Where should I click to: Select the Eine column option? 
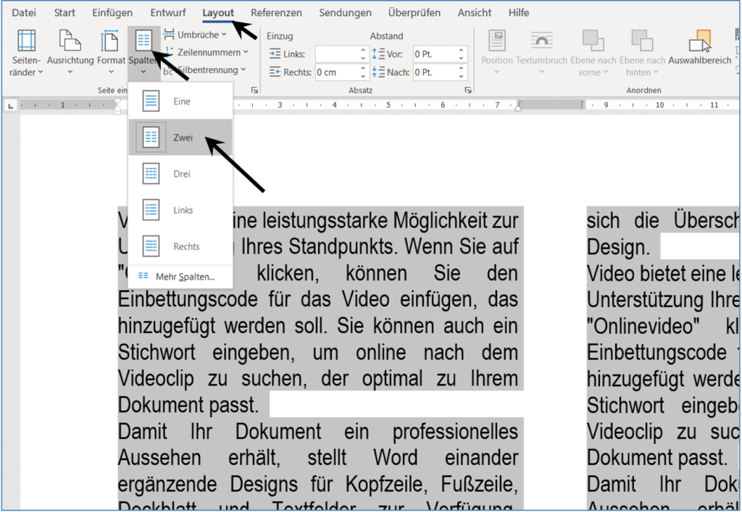tap(180, 101)
